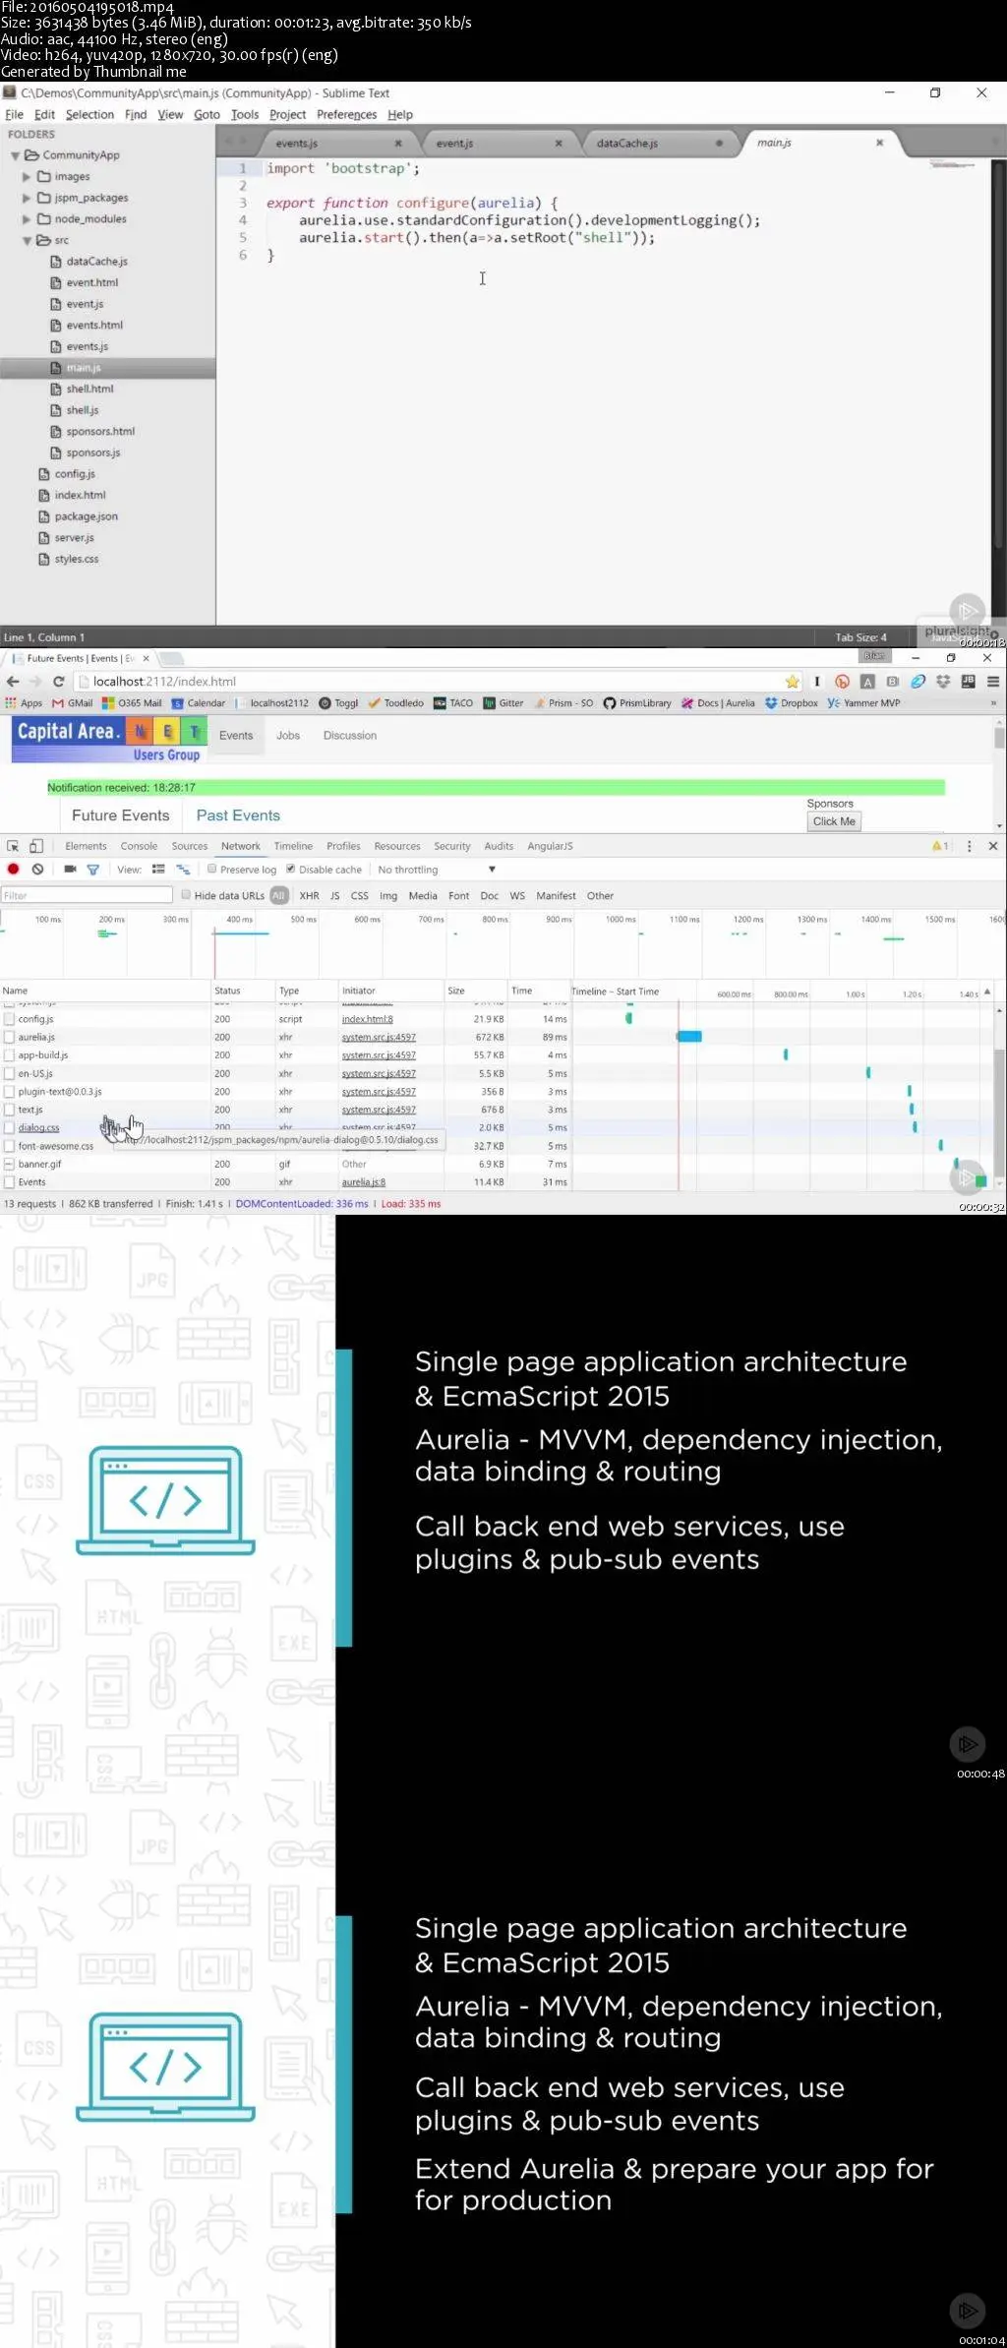Screen dimensions: 1007x2348
Task: Click the Capital Area .NET Users Group logo
Action: [110, 740]
